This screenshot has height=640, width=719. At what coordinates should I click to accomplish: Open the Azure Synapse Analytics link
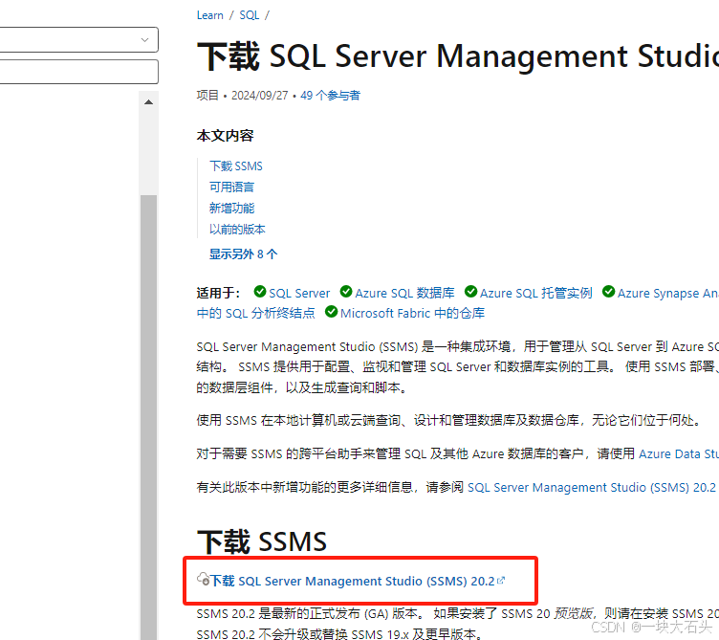point(668,293)
